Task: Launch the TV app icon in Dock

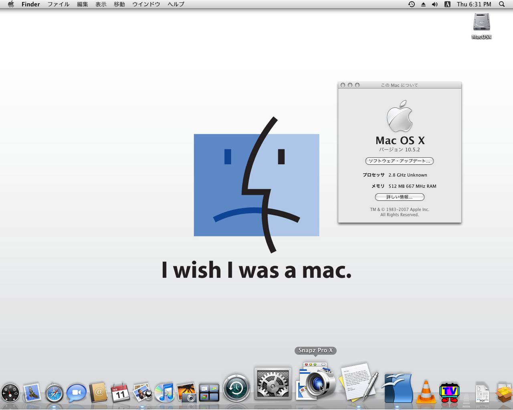Action: tap(449, 392)
